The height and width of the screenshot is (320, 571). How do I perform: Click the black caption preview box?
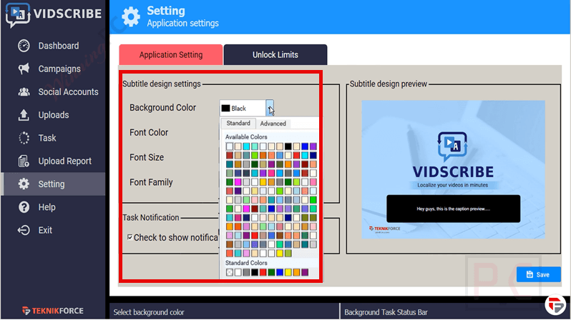pyautogui.click(x=453, y=209)
